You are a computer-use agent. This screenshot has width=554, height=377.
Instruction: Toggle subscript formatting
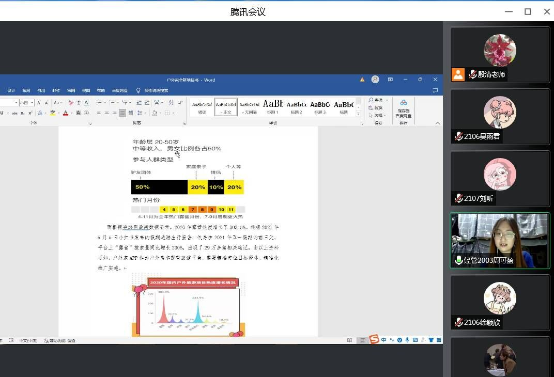pos(22,113)
